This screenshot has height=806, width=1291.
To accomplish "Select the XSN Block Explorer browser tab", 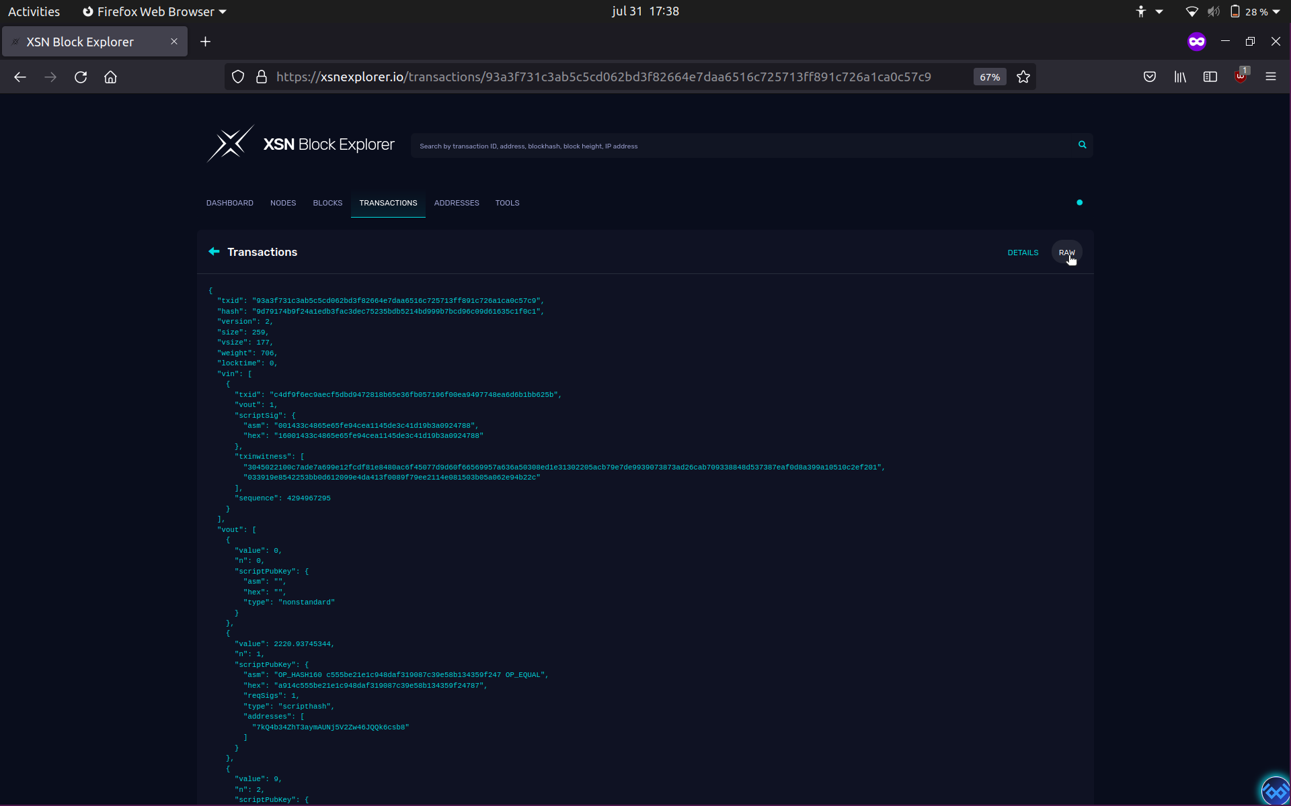I will [x=94, y=42].
